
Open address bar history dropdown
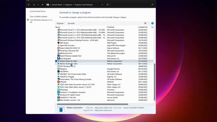pyautogui.click(x=102, y=5)
